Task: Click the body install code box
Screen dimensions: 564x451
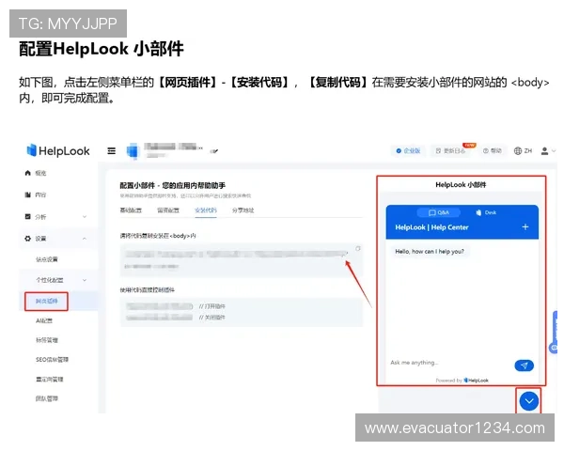Action: (242, 260)
